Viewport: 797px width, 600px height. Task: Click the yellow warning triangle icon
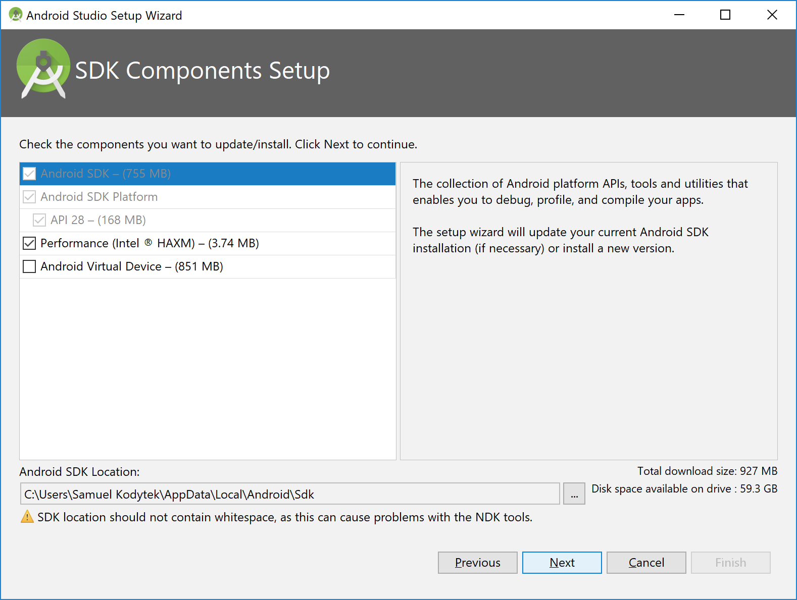pyautogui.click(x=27, y=517)
